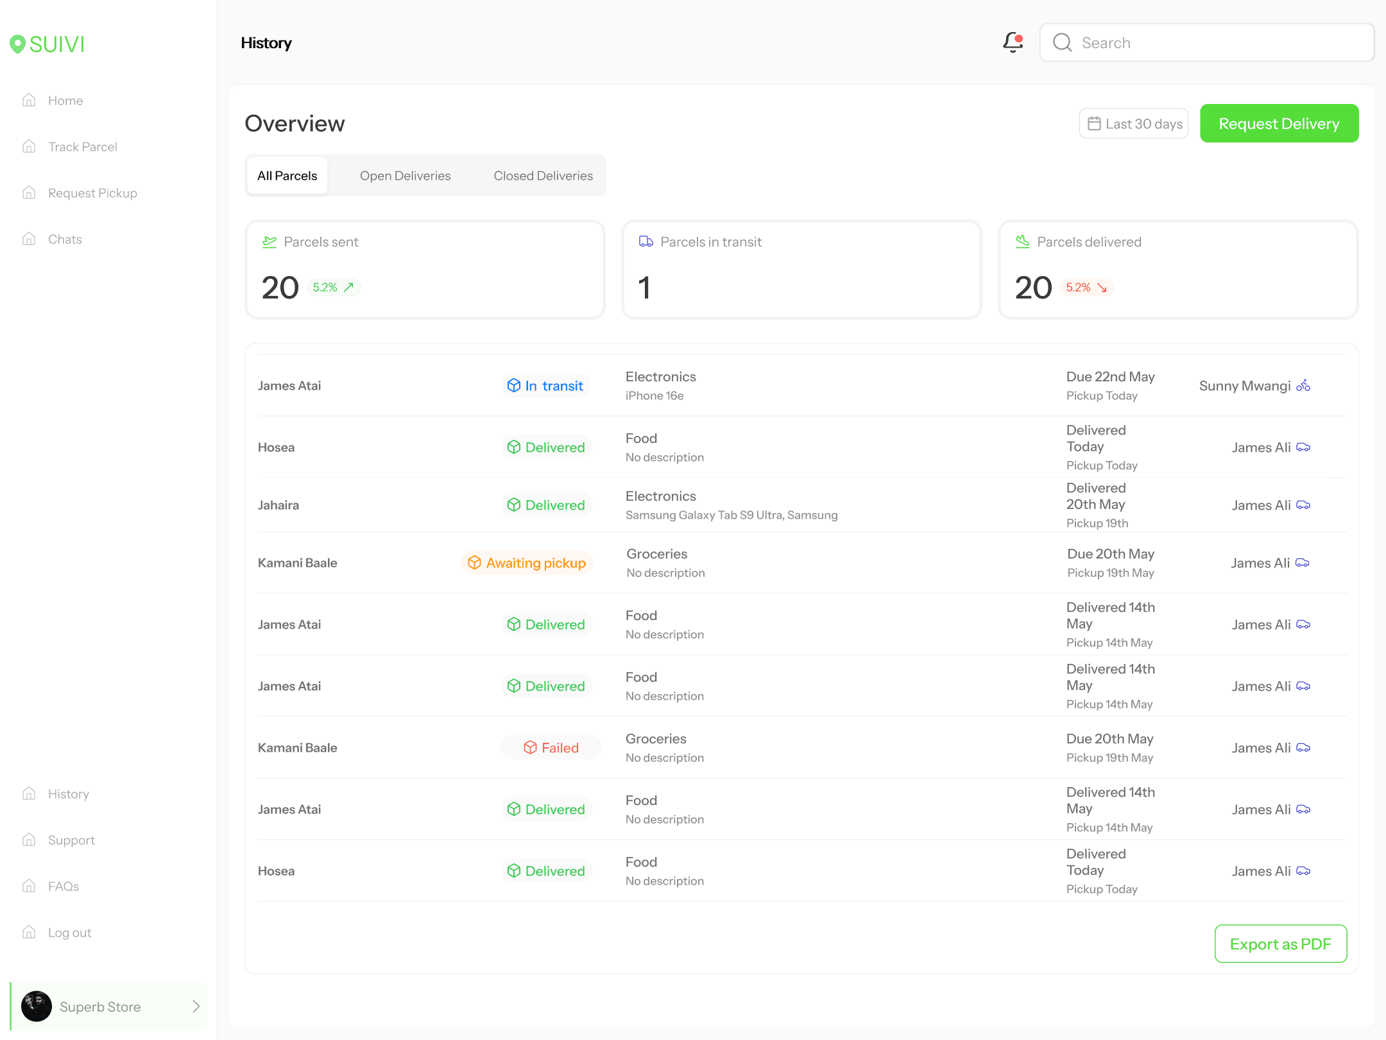Open the Last 30 days date filter
This screenshot has width=1386, height=1040.
click(1134, 124)
